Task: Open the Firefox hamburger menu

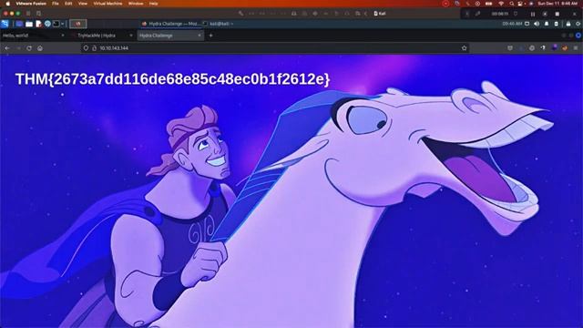Action: point(576,48)
